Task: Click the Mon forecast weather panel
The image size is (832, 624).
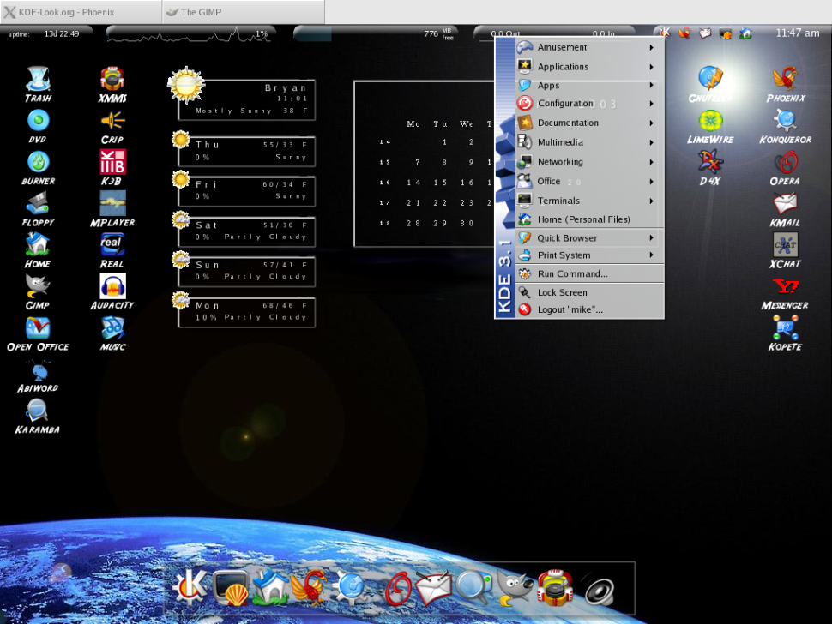Action: (247, 312)
